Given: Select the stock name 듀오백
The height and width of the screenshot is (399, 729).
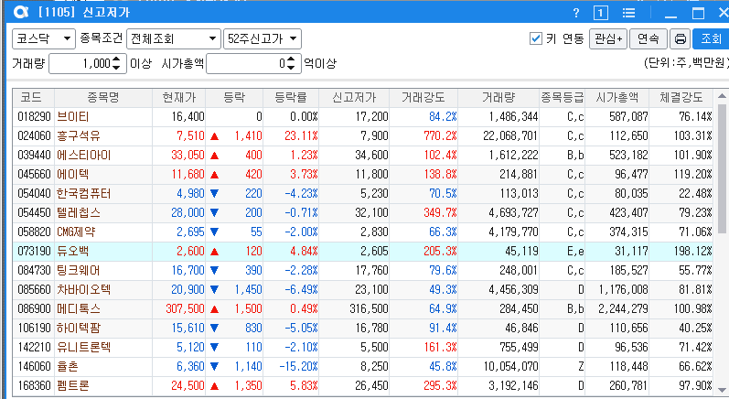Looking at the screenshot, I should pos(72,251).
